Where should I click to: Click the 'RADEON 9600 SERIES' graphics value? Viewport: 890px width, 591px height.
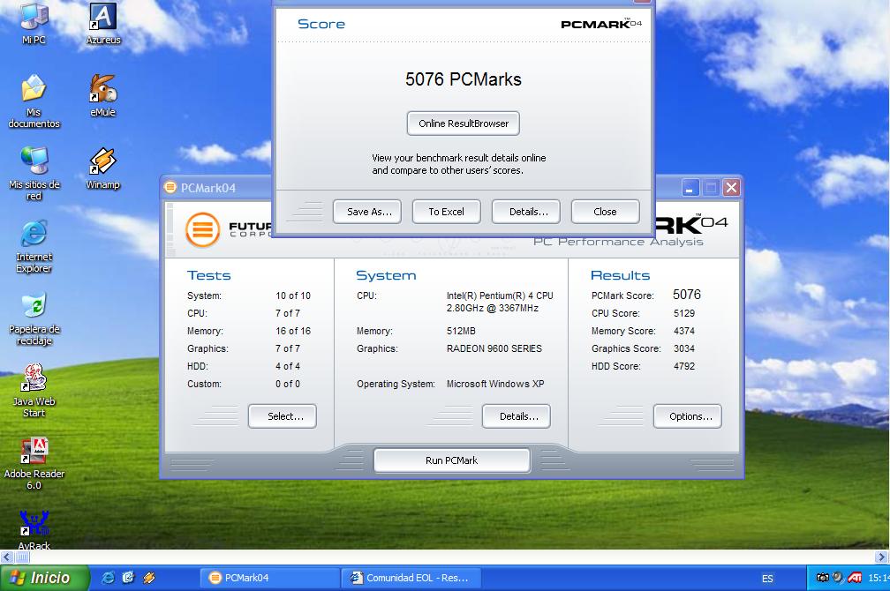494,348
